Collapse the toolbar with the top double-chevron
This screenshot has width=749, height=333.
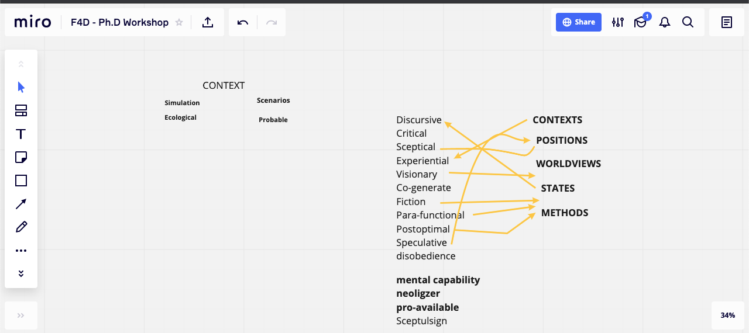pos(21,64)
